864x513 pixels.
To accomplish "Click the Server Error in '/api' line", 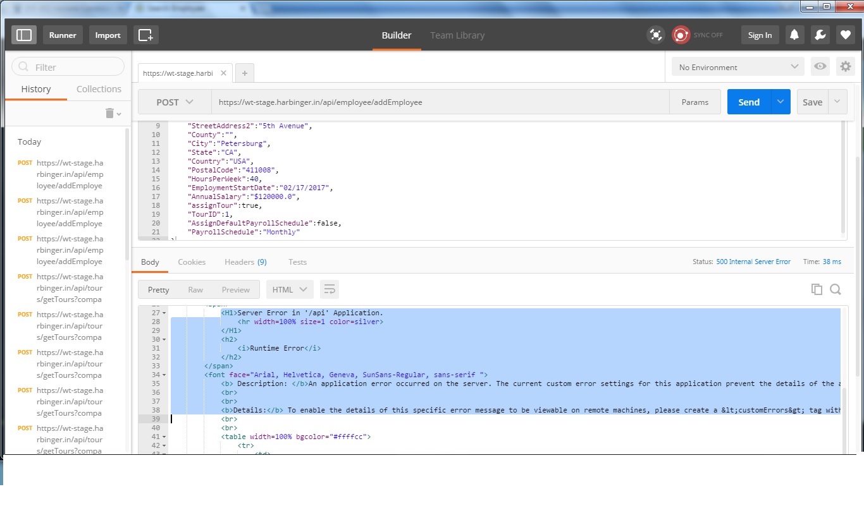I will [x=302, y=313].
